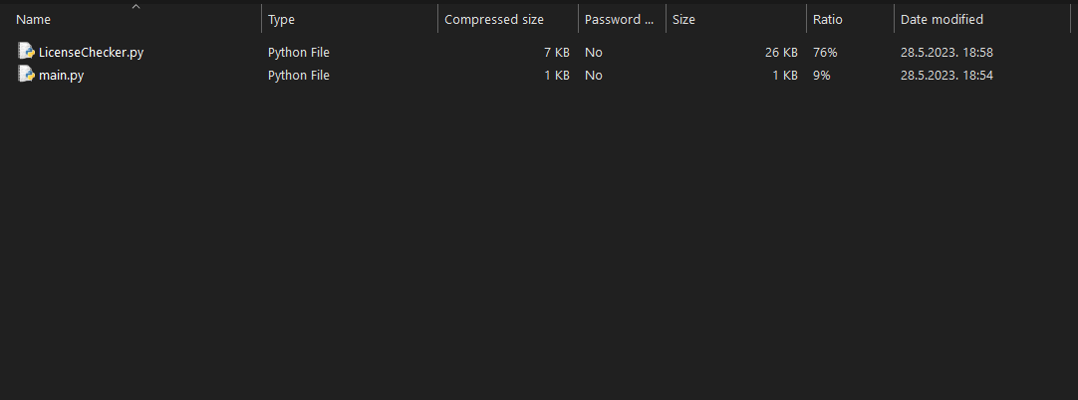Sort by Ratio column header
This screenshot has width=1078, height=400.
point(850,19)
